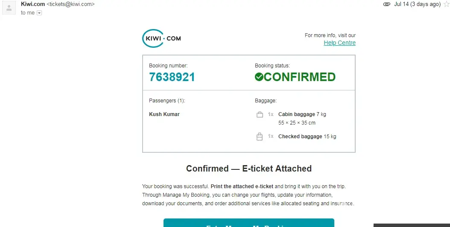
Task: Click the paperclip attachment icon
Action: click(387, 4)
